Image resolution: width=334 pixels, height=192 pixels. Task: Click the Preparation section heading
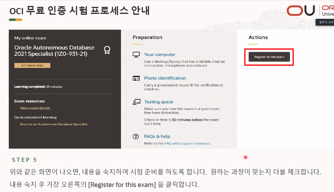coord(147,37)
